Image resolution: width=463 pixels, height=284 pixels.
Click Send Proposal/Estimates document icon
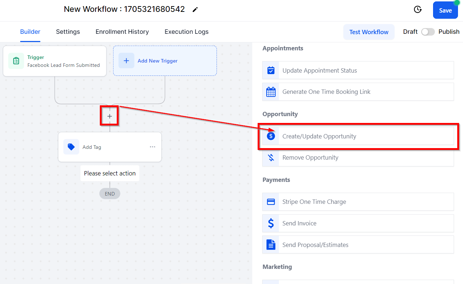pos(271,245)
